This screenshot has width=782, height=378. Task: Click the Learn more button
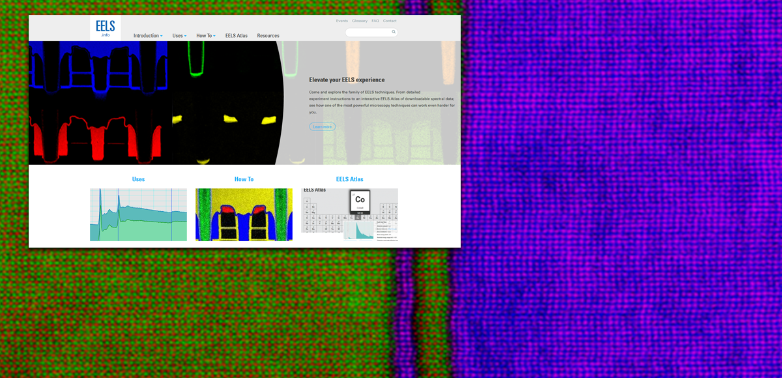pos(323,126)
